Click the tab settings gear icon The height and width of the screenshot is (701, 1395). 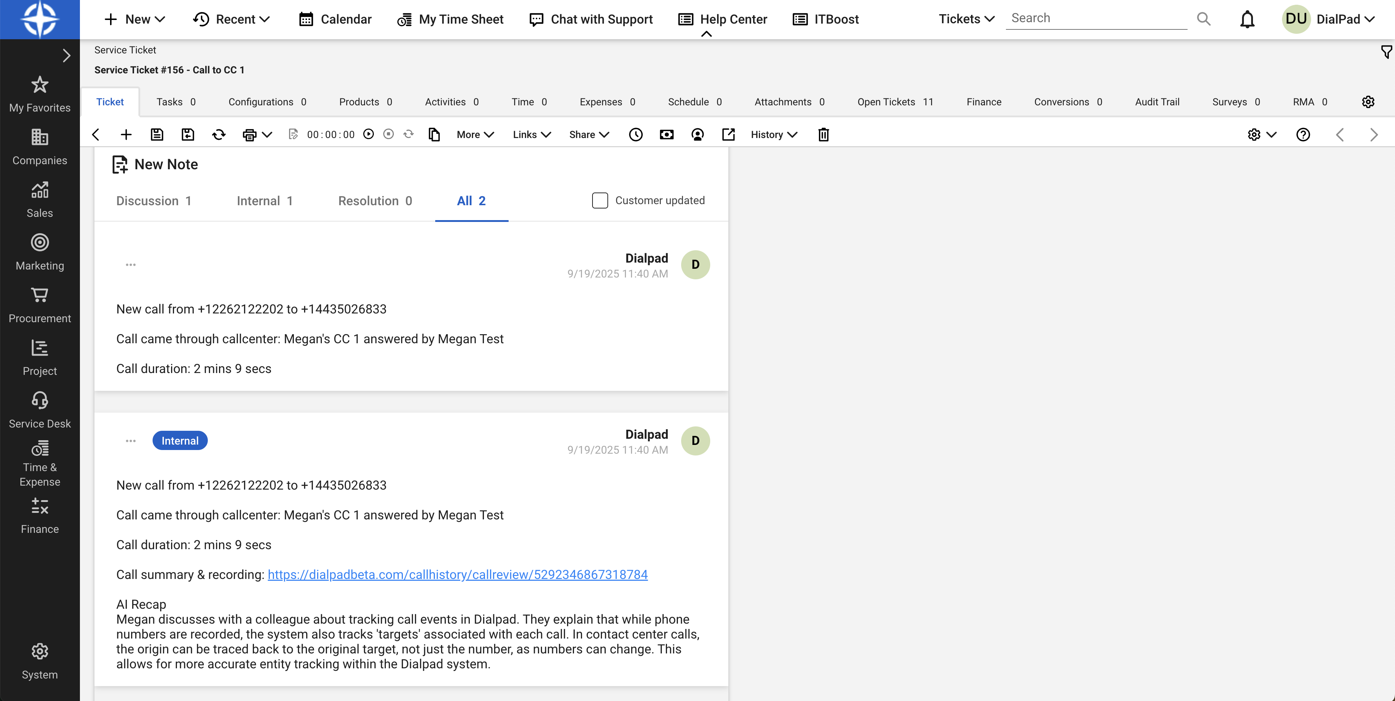click(1368, 102)
